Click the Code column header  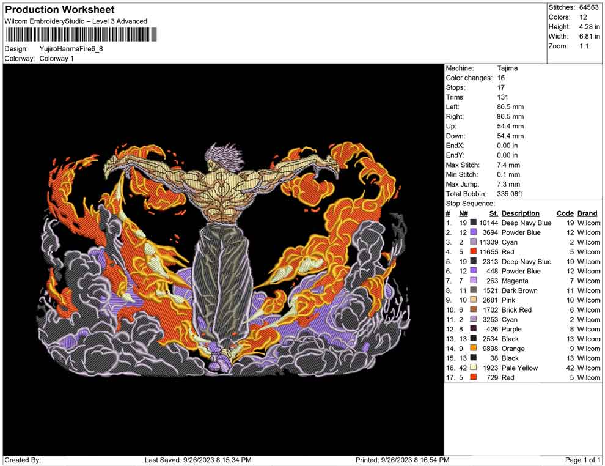tap(565, 213)
